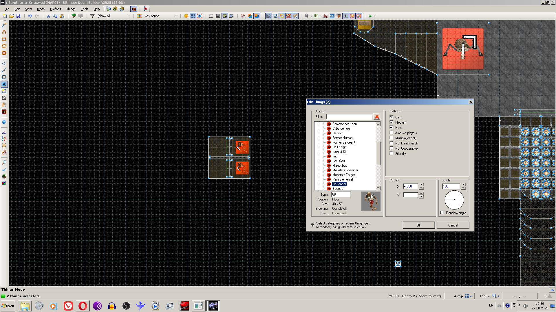
Task: Enable the Friendly checkbox
Action: pyautogui.click(x=391, y=153)
